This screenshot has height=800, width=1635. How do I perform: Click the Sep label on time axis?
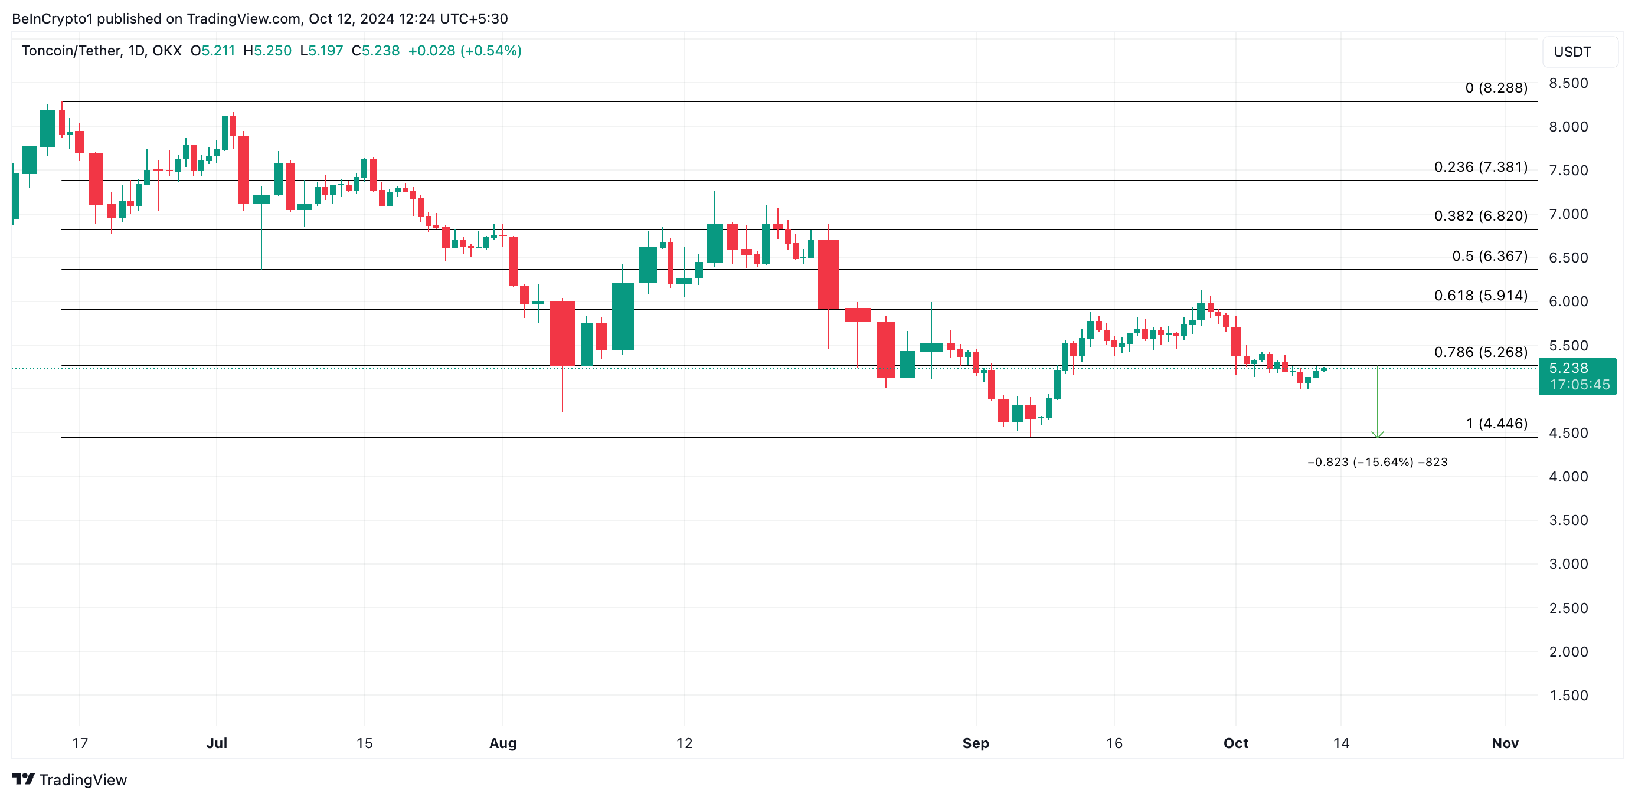point(976,743)
